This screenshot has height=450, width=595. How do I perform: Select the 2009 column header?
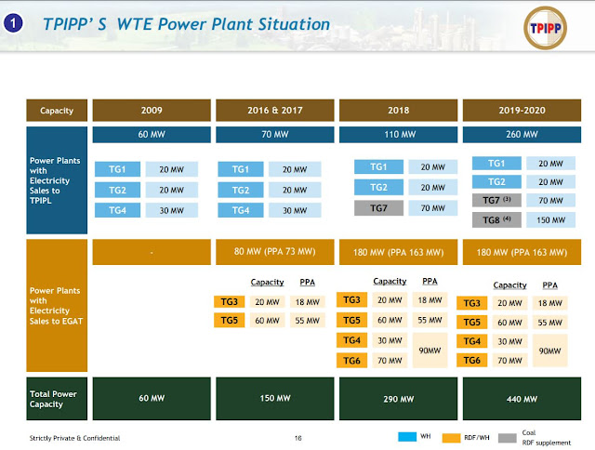[x=152, y=111]
